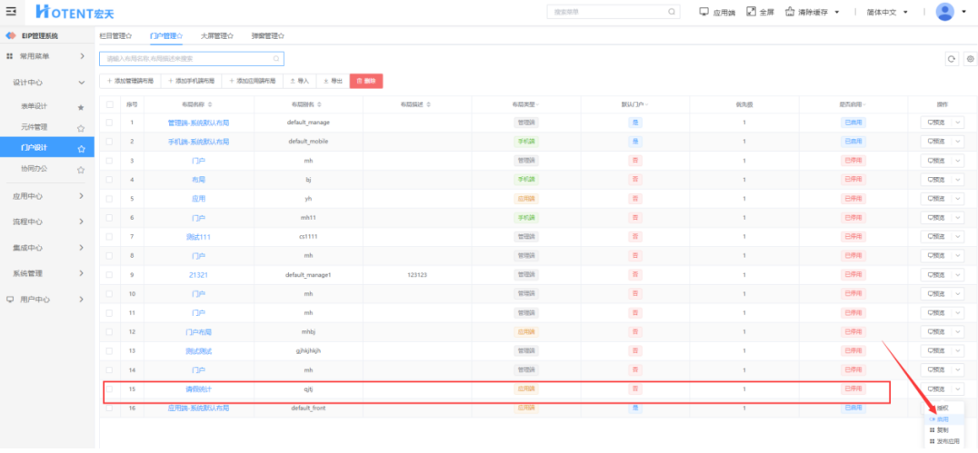Enter fullscreen via the 全屏 icon

(751, 12)
